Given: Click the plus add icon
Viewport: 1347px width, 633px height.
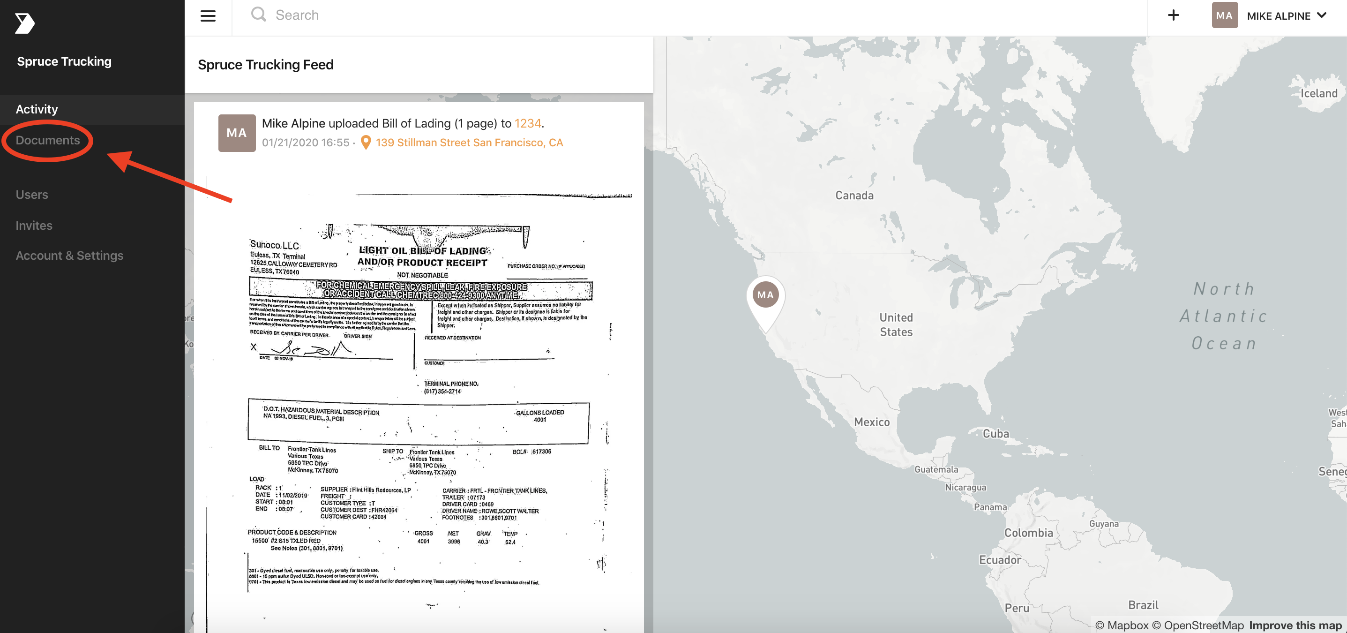Looking at the screenshot, I should (x=1174, y=15).
